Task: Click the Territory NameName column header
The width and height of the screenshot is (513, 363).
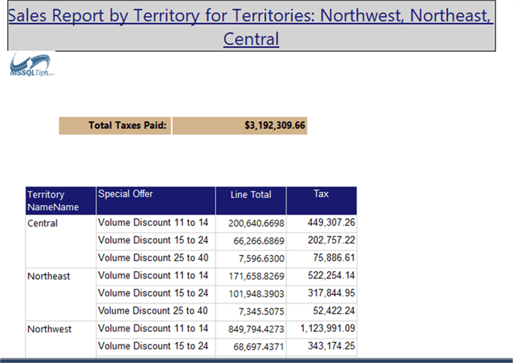Action: 61,201
